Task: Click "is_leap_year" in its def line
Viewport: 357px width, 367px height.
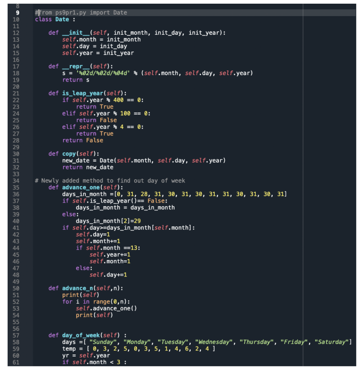Action: [x=83, y=93]
